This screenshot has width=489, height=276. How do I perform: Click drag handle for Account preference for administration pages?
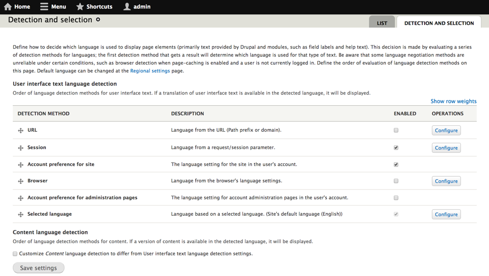point(21,198)
